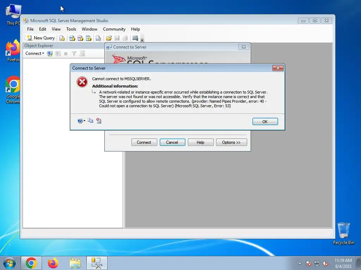Click the Options >> button

point(231,142)
